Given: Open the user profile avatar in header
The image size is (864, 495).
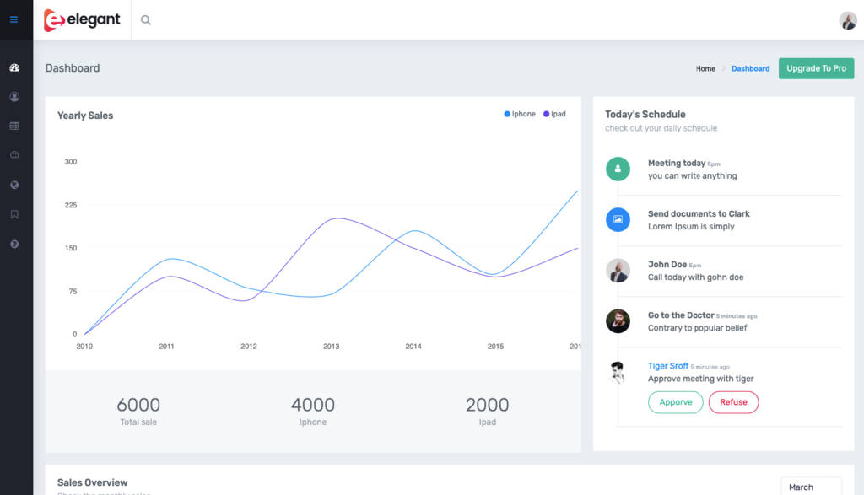Looking at the screenshot, I should tap(847, 20).
